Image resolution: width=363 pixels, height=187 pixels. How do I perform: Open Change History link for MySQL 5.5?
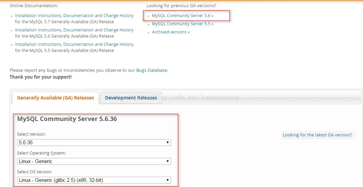118,44
